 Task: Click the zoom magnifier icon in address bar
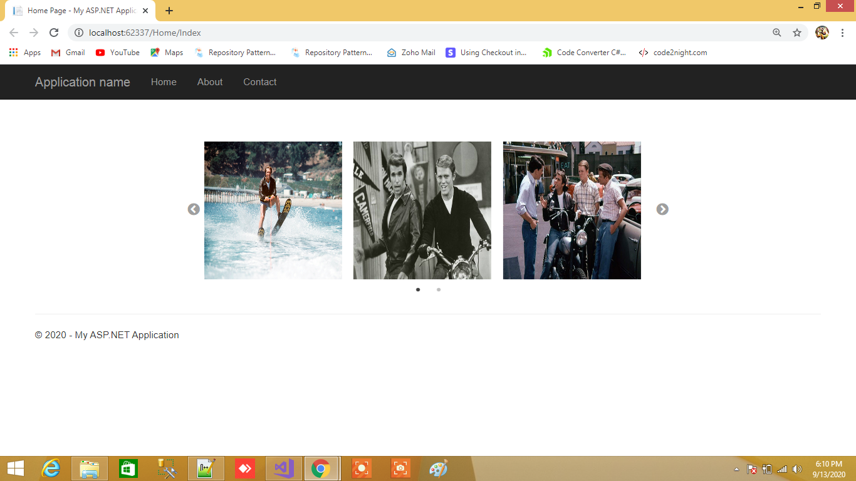[777, 33]
